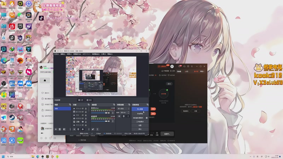
Task: Open headset support icon in streaming companion
Action: [184, 66]
